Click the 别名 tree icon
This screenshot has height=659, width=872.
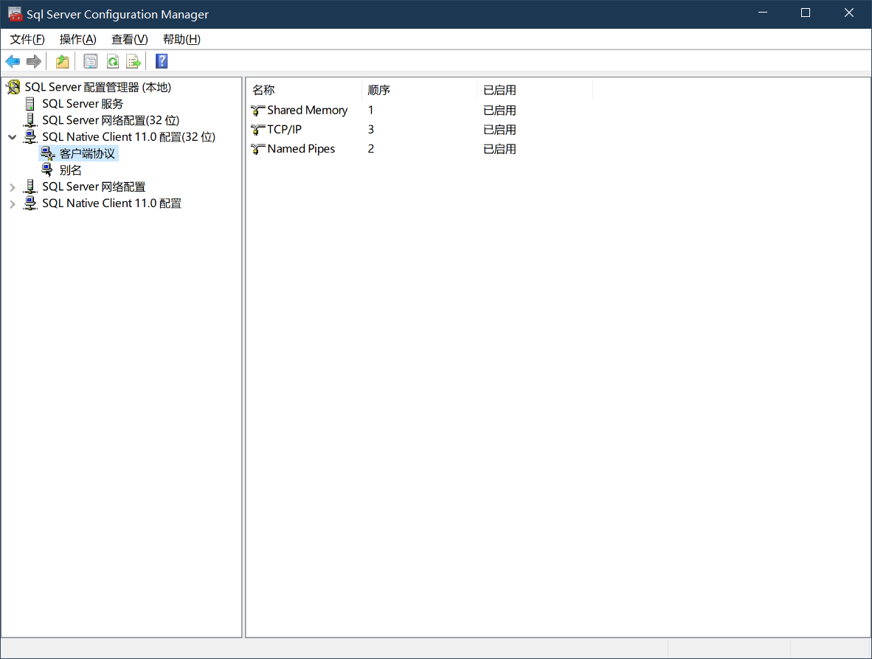click(48, 170)
